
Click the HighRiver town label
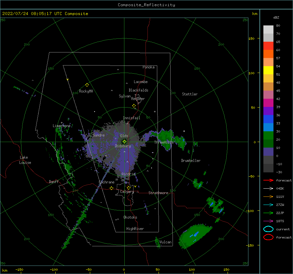[135, 229]
